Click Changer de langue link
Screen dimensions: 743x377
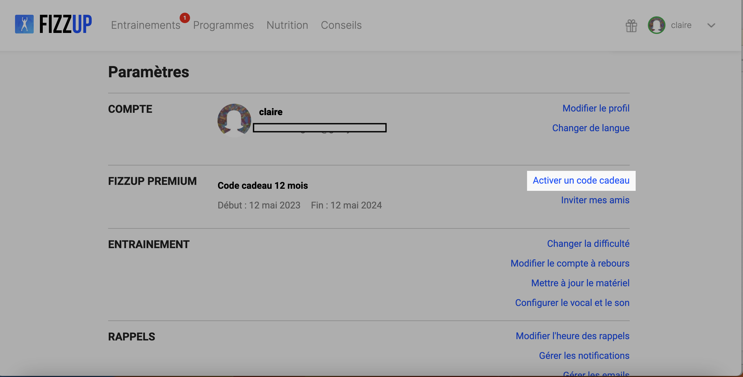pos(591,128)
